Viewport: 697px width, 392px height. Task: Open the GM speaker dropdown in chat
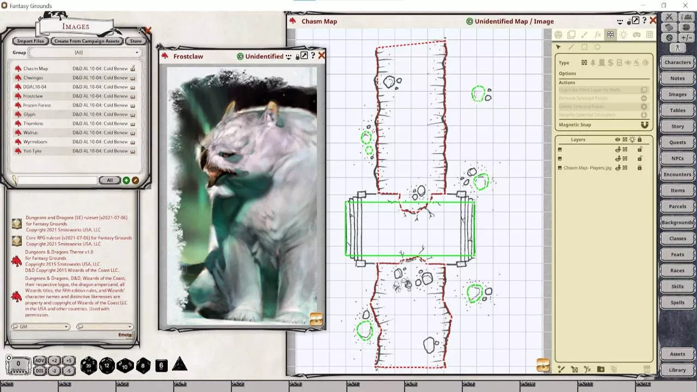point(40,327)
